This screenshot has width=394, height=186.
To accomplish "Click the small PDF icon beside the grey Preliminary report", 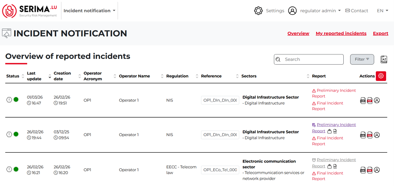I will pos(335,166).
